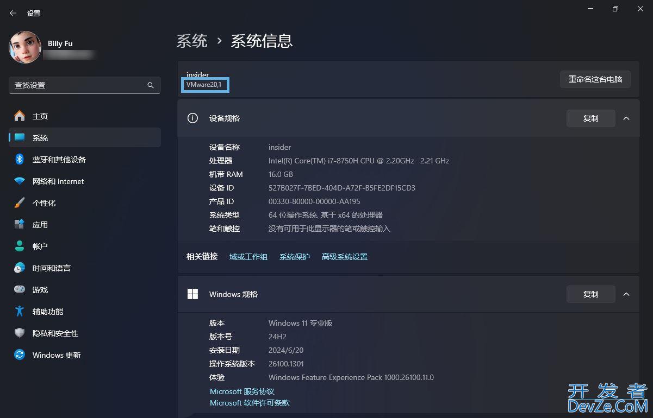
Task: Click the 系统 breadcrumb link
Action: click(192, 41)
